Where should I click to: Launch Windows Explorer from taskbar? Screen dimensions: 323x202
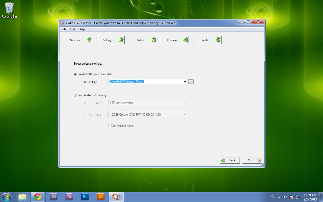tap(22, 197)
